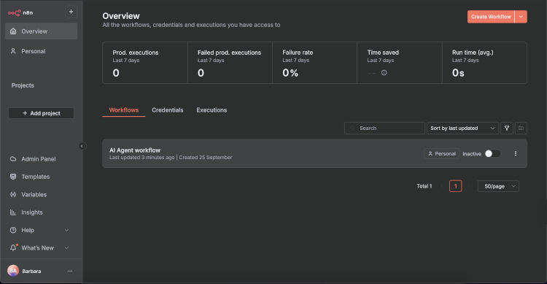The image size is (547, 284).
Task: Open Personal in the sidebar
Action: click(x=41, y=51)
